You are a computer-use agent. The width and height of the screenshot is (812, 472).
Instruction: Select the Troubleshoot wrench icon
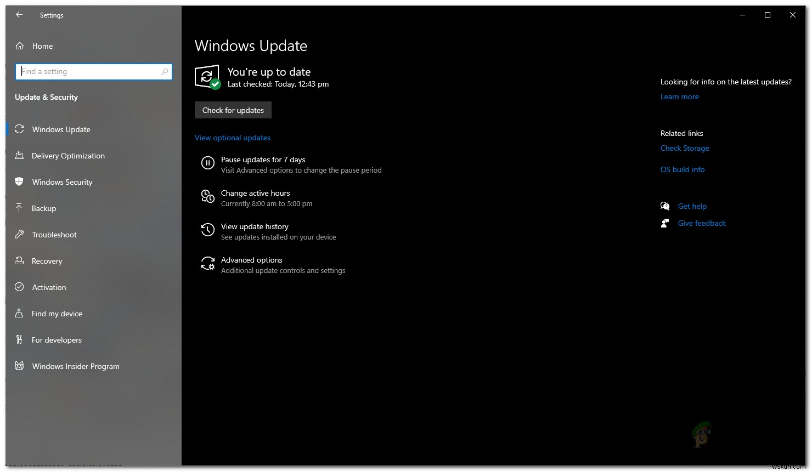click(20, 234)
